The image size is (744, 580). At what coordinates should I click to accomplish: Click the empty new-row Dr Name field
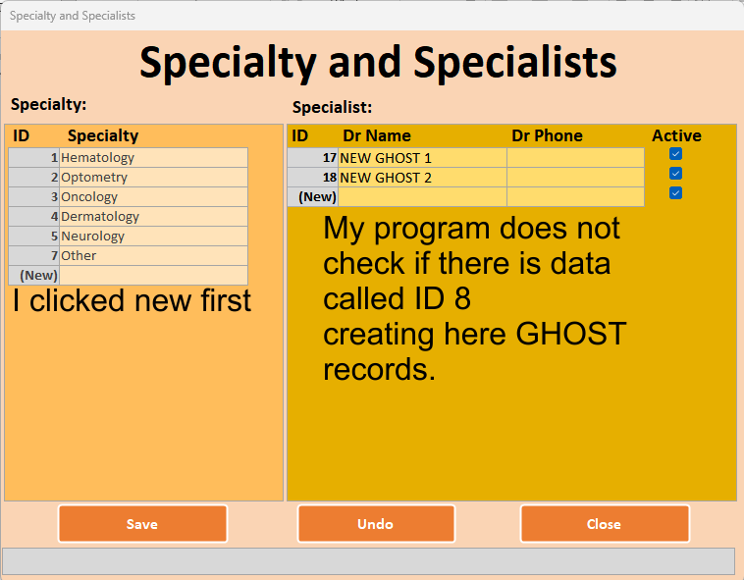[x=422, y=197]
